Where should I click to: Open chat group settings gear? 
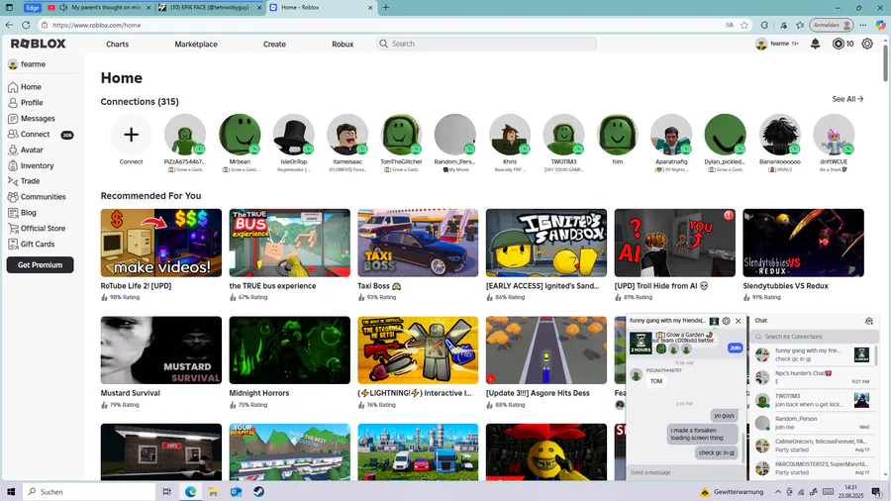(727, 321)
